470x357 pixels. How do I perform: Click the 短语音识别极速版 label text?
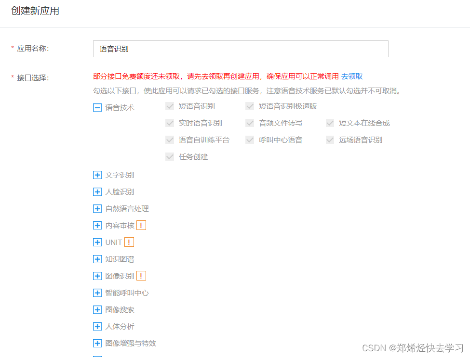(x=288, y=106)
